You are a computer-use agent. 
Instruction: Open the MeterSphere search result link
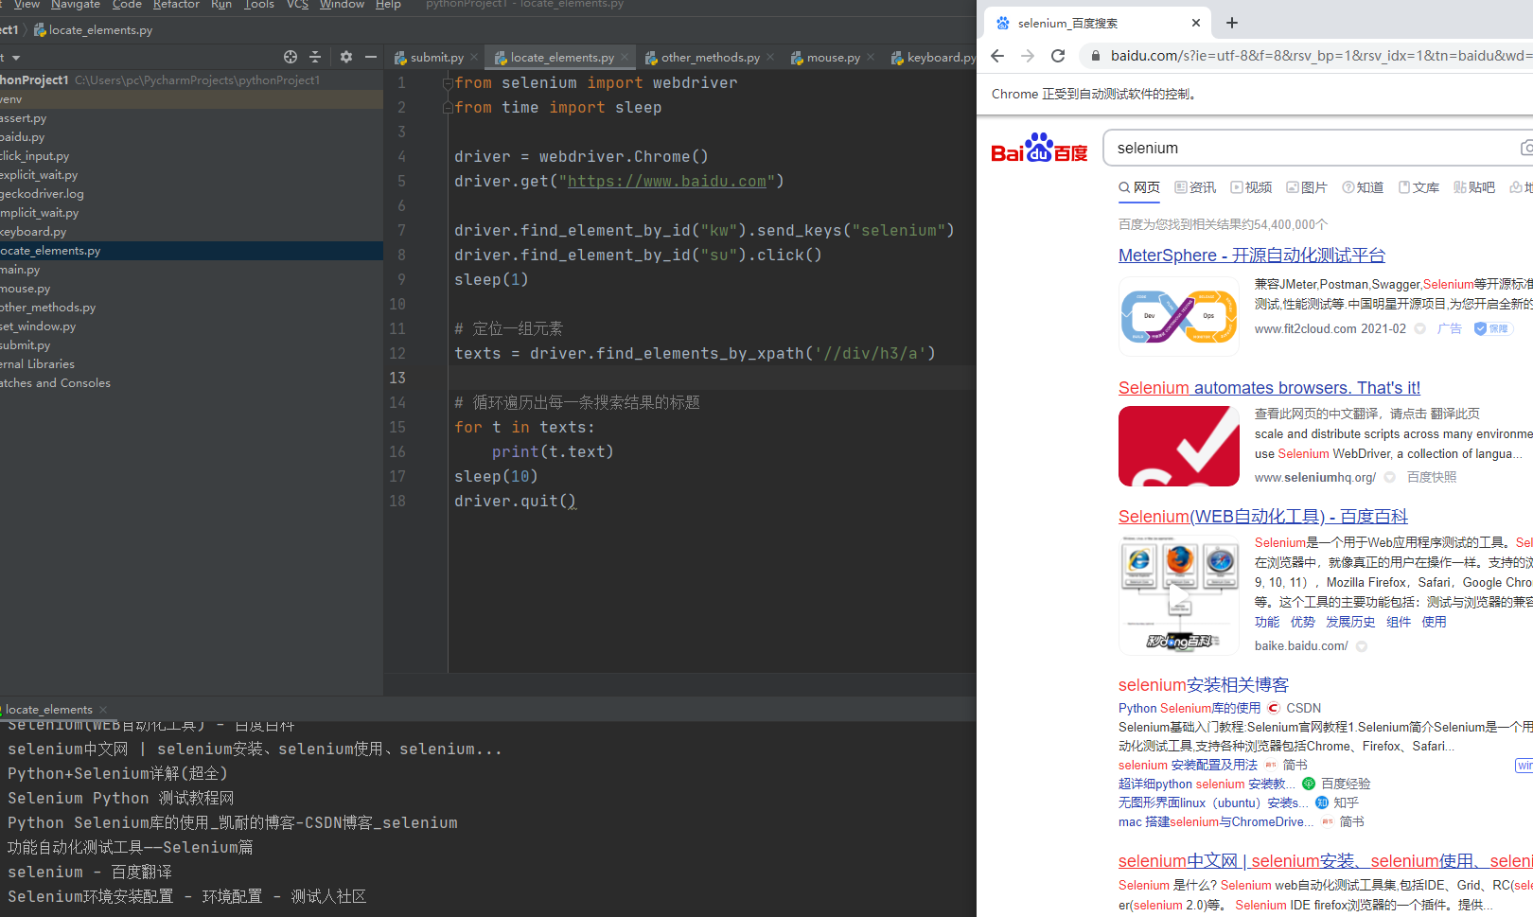[1251, 255]
